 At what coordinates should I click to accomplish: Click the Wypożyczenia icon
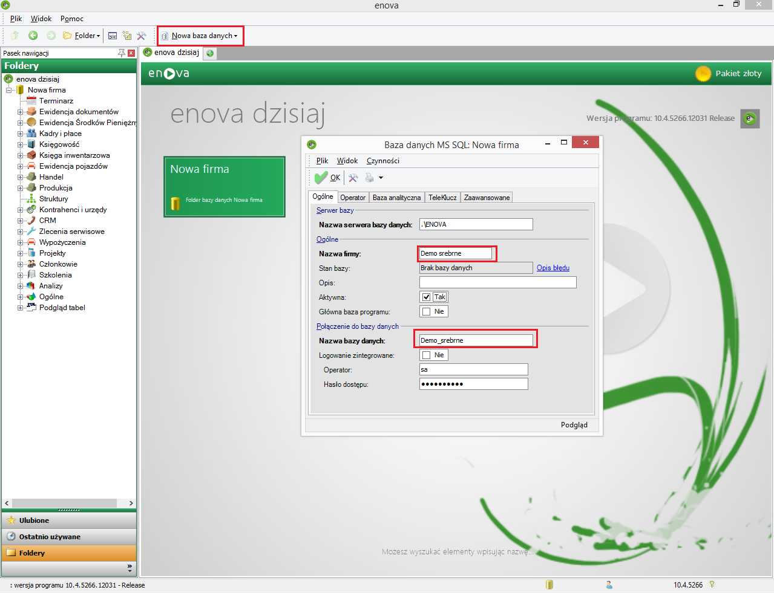click(31, 242)
